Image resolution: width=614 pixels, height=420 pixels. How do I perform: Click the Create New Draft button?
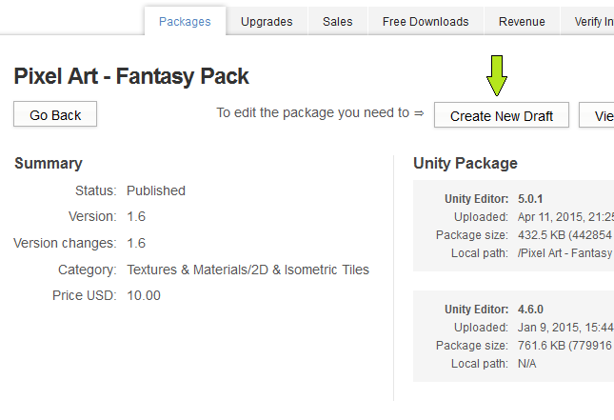click(502, 115)
